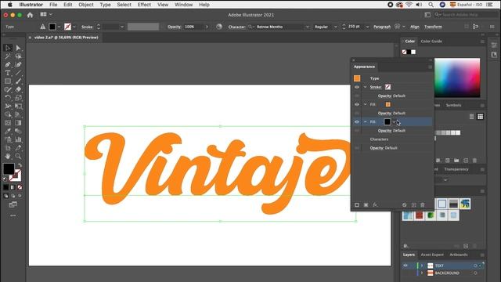Select the Gradient tool
The width and height of the screenshot is (501, 282).
point(18,123)
